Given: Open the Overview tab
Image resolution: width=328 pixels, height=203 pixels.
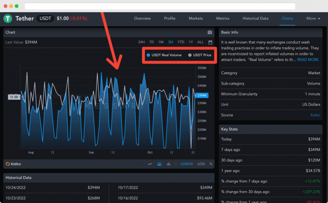Looking at the screenshot, I should pos(142,18).
